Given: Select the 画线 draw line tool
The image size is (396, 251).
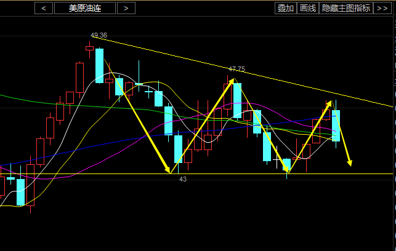Looking at the screenshot, I should [307, 8].
